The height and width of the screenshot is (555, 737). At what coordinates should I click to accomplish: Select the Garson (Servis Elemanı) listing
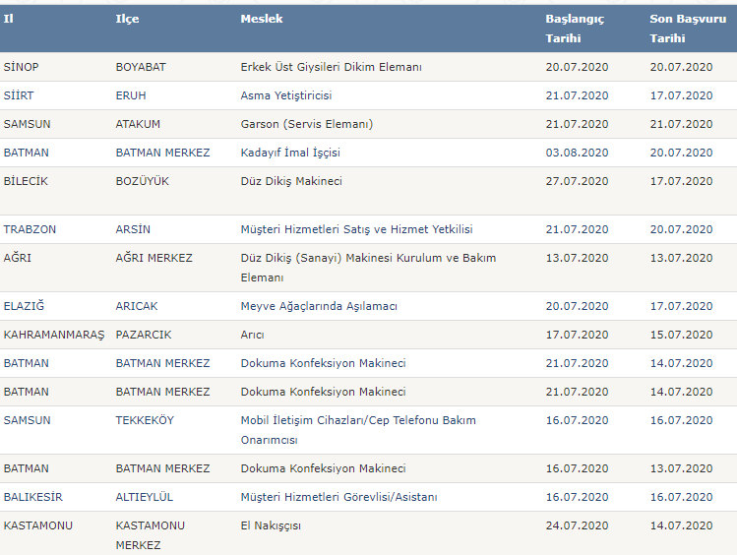307,124
